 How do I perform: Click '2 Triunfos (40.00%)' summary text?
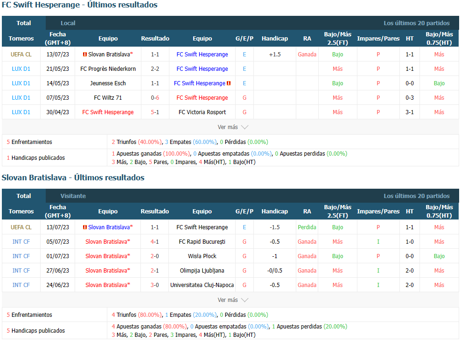136,142
